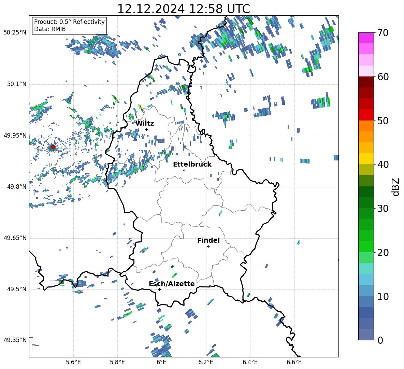
Task: Click the 49.95°N latitude label
Action: (x=15, y=135)
